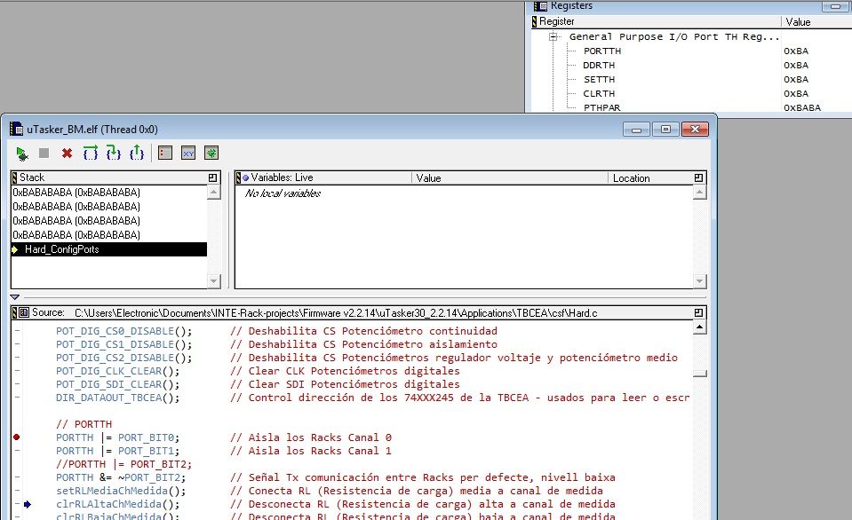Click the commented //PORTTH |= PORT_BIT2 line
Screen dimensions: 852x520
(x=123, y=464)
